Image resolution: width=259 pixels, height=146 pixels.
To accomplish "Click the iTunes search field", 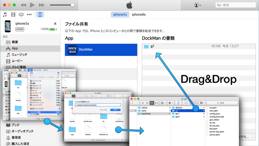I will tap(235, 5).
